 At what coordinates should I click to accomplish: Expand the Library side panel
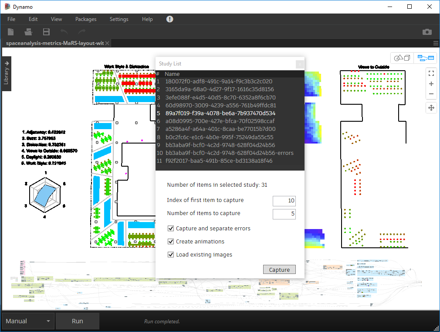click(7, 73)
